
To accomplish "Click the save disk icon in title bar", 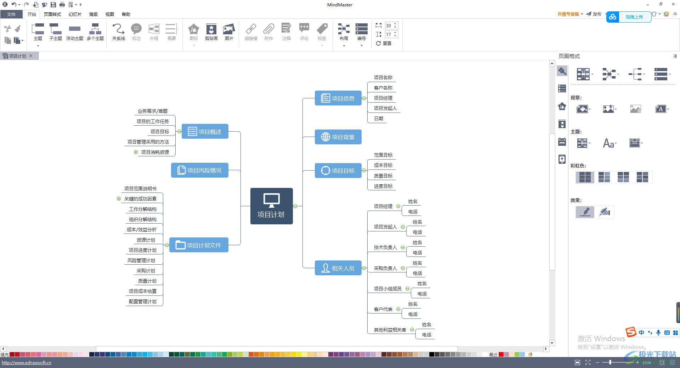I will point(53,5).
